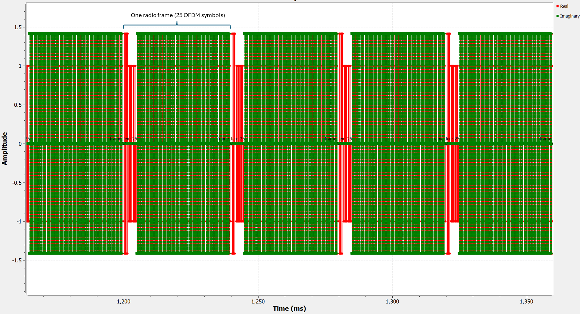Click the 'One radio frame (25 OFDM symbols)' text
This screenshot has width=580, height=314.
click(x=178, y=15)
